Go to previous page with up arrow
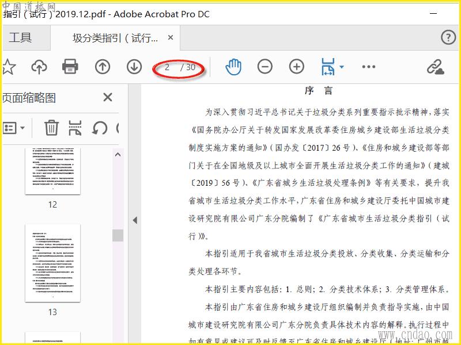The width and height of the screenshot is (461, 345). coord(103,67)
